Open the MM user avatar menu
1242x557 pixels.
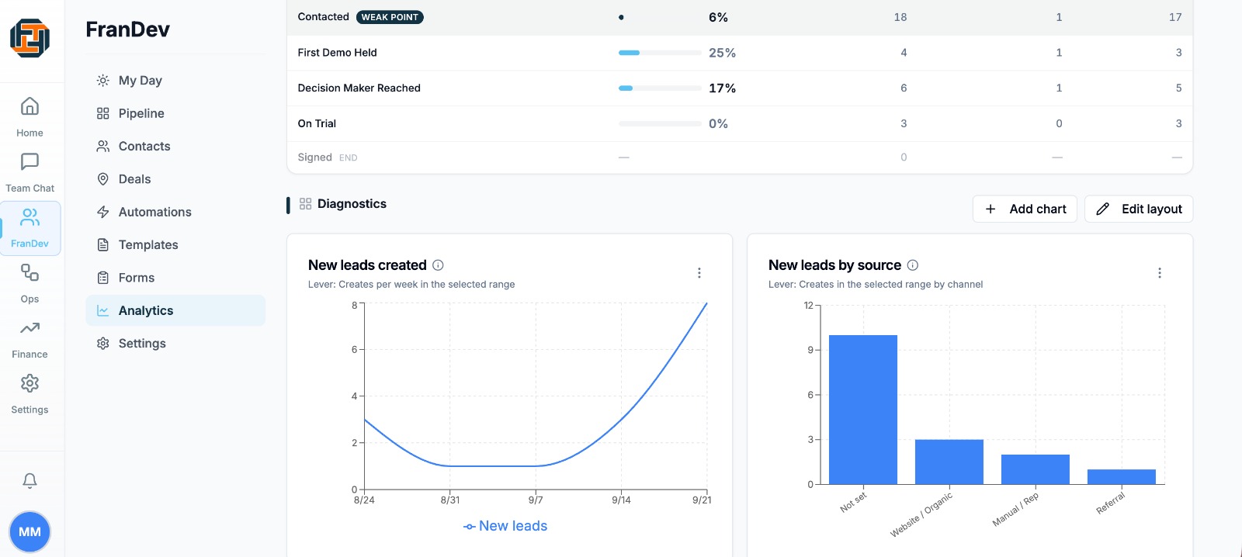click(29, 532)
